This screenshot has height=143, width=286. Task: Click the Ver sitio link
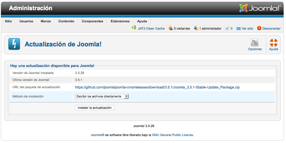tap(247, 28)
